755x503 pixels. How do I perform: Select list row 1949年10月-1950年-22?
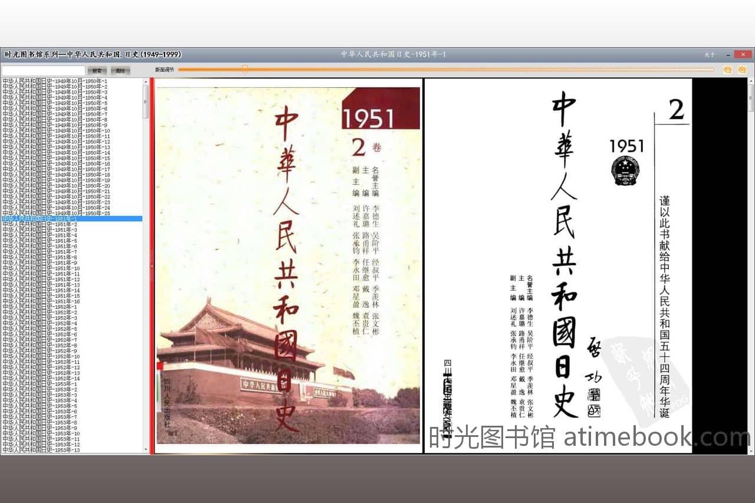(71, 196)
